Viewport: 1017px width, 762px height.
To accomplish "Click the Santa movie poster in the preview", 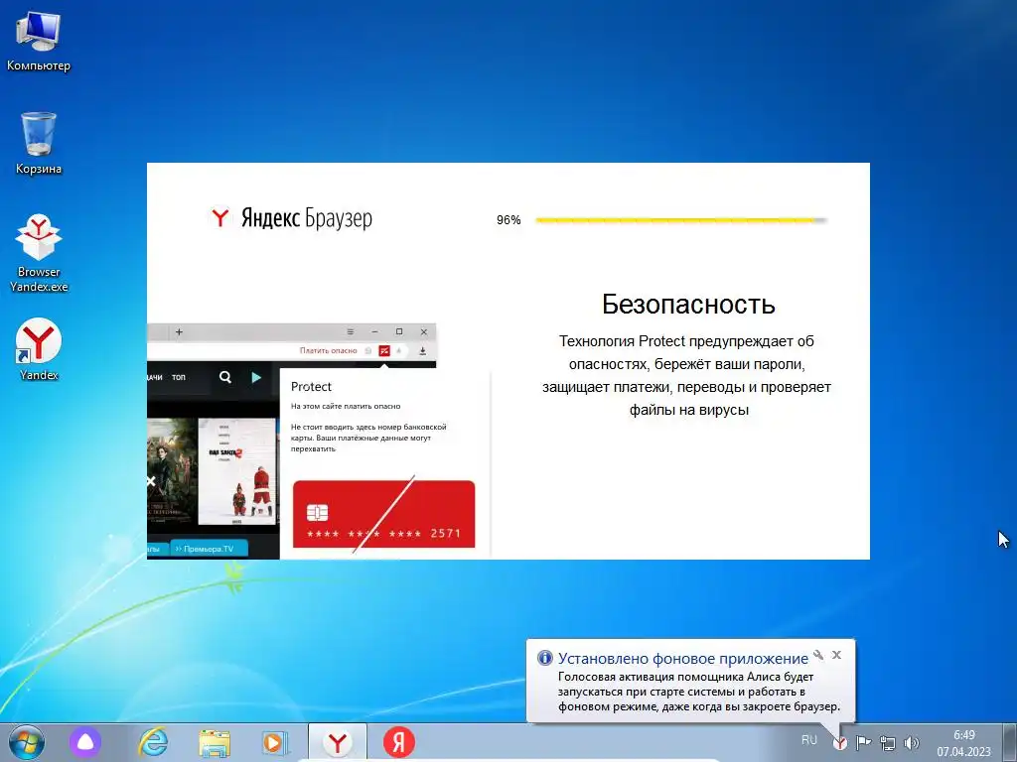I will 236,471.
